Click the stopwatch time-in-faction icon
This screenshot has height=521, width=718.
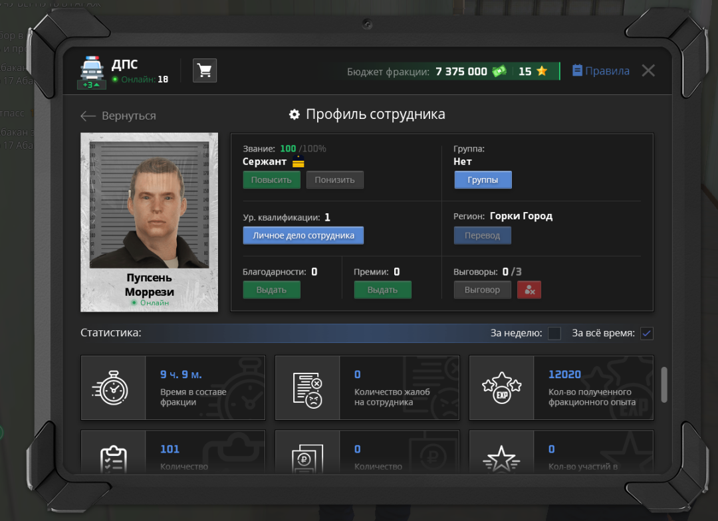[113, 387]
